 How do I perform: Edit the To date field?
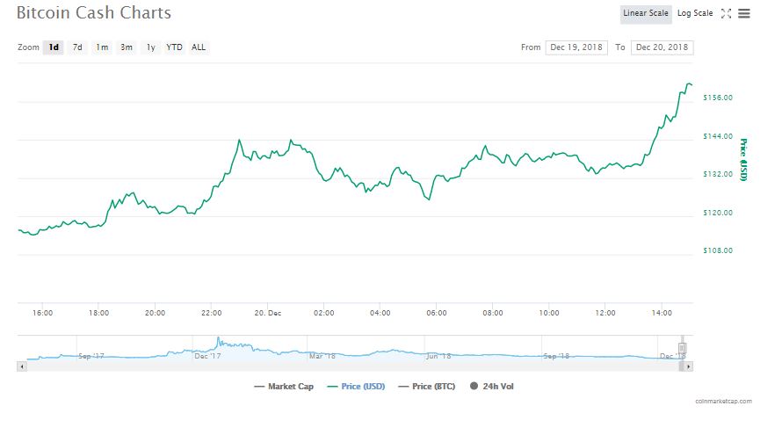[x=662, y=47]
